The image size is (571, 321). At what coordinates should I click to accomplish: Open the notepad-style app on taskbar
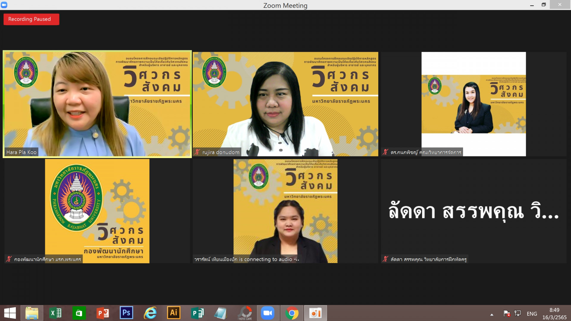point(221,313)
